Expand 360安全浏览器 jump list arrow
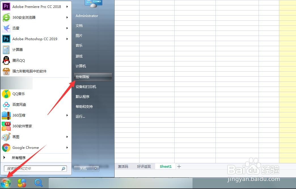The image size is (296, 189). 67,17
